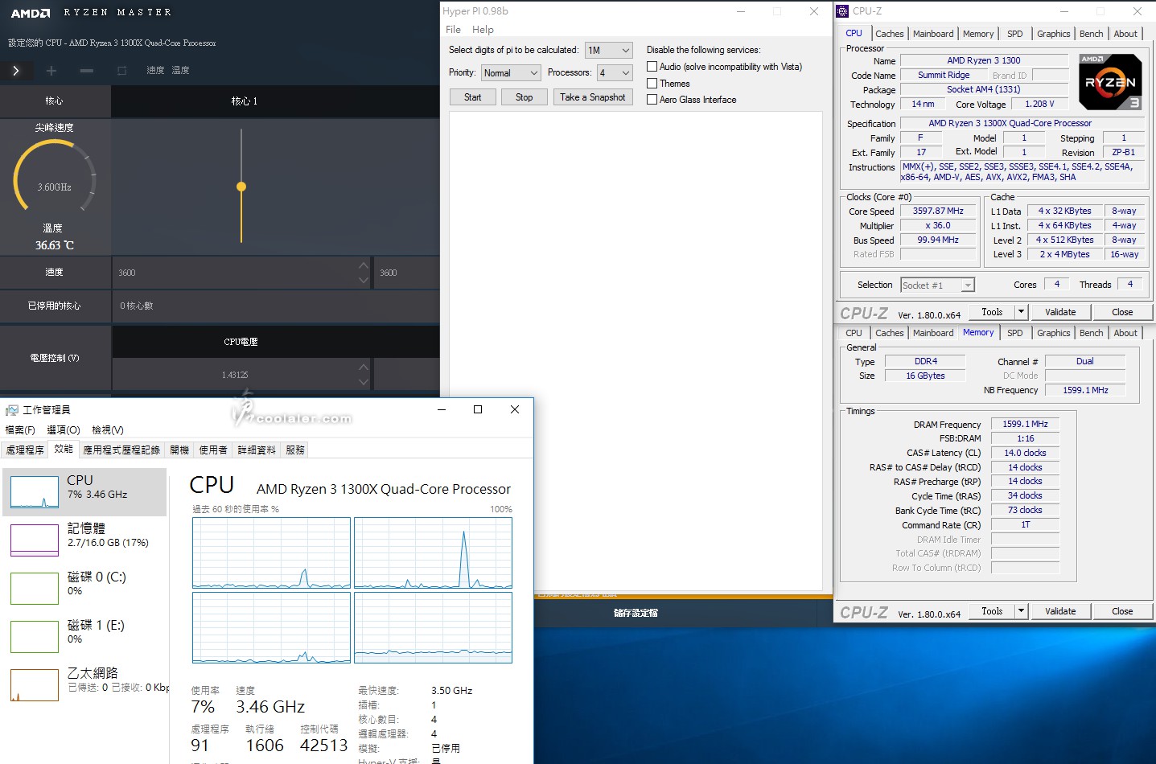Click upper CPU-Z Close button
This screenshot has height=764, width=1156.
pyautogui.click(x=1122, y=312)
